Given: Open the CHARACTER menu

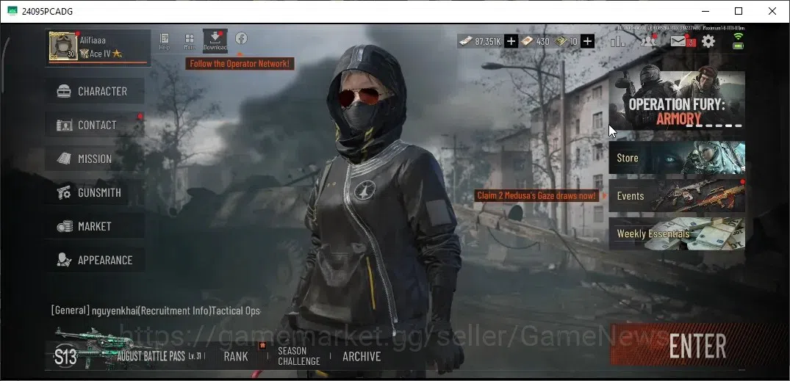Looking at the screenshot, I should pyautogui.click(x=95, y=91).
